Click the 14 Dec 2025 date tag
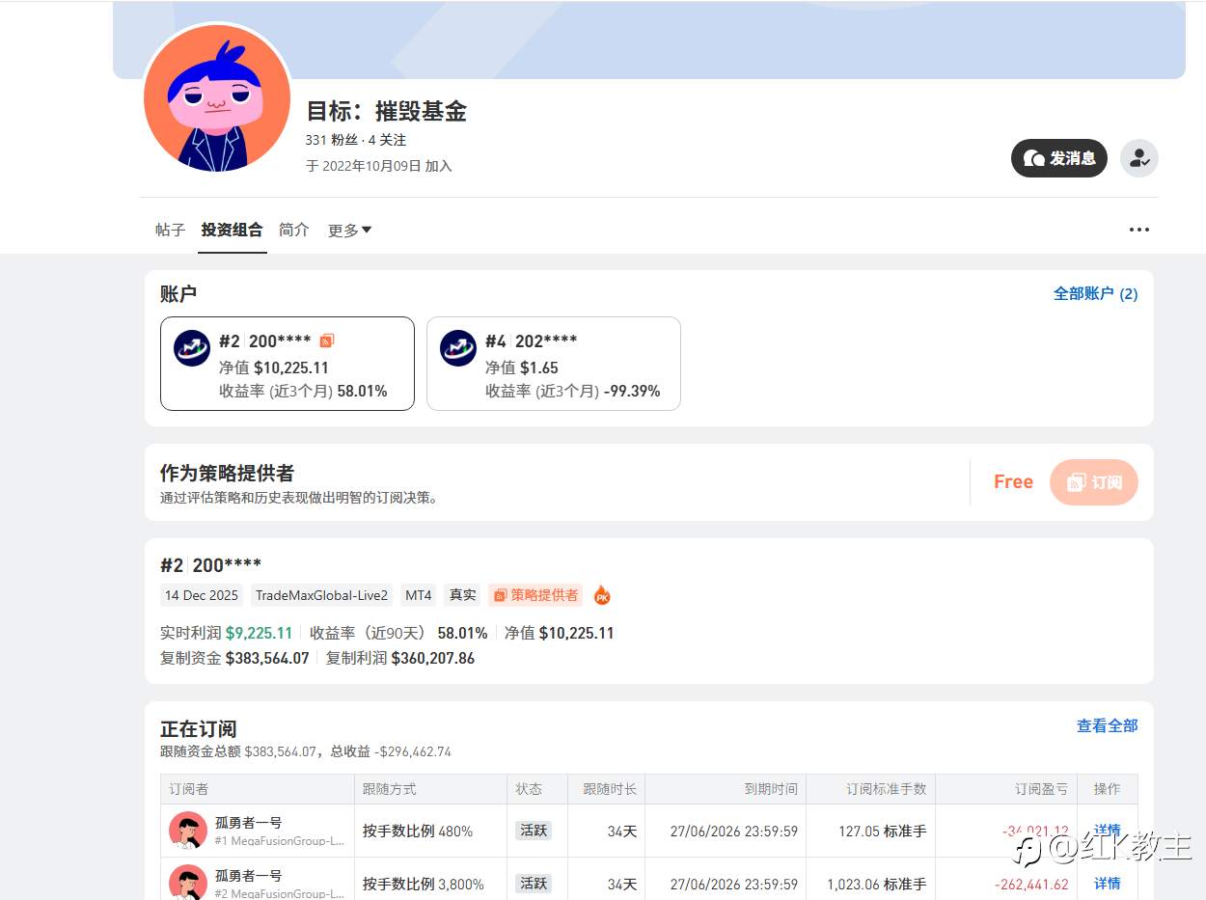This screenshot has height=900, width=1206. (202, 595)
